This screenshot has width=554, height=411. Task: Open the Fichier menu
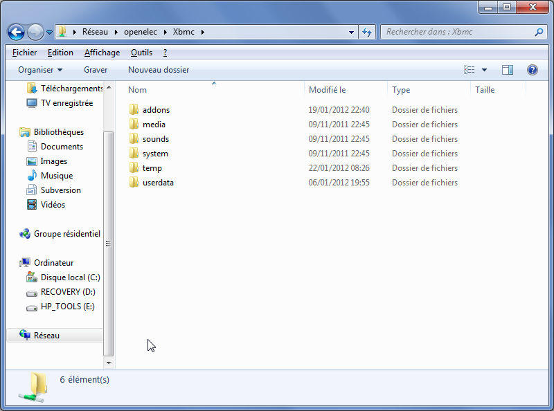click(x=24, y=53)
